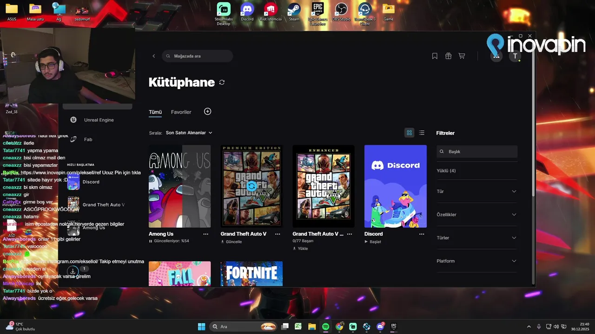Open the Among Us game cover
Viewport: 595px width, 334px height.
[x=179, y=186]
